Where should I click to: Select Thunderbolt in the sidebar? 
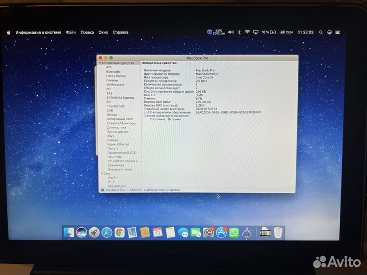[115, 106]
